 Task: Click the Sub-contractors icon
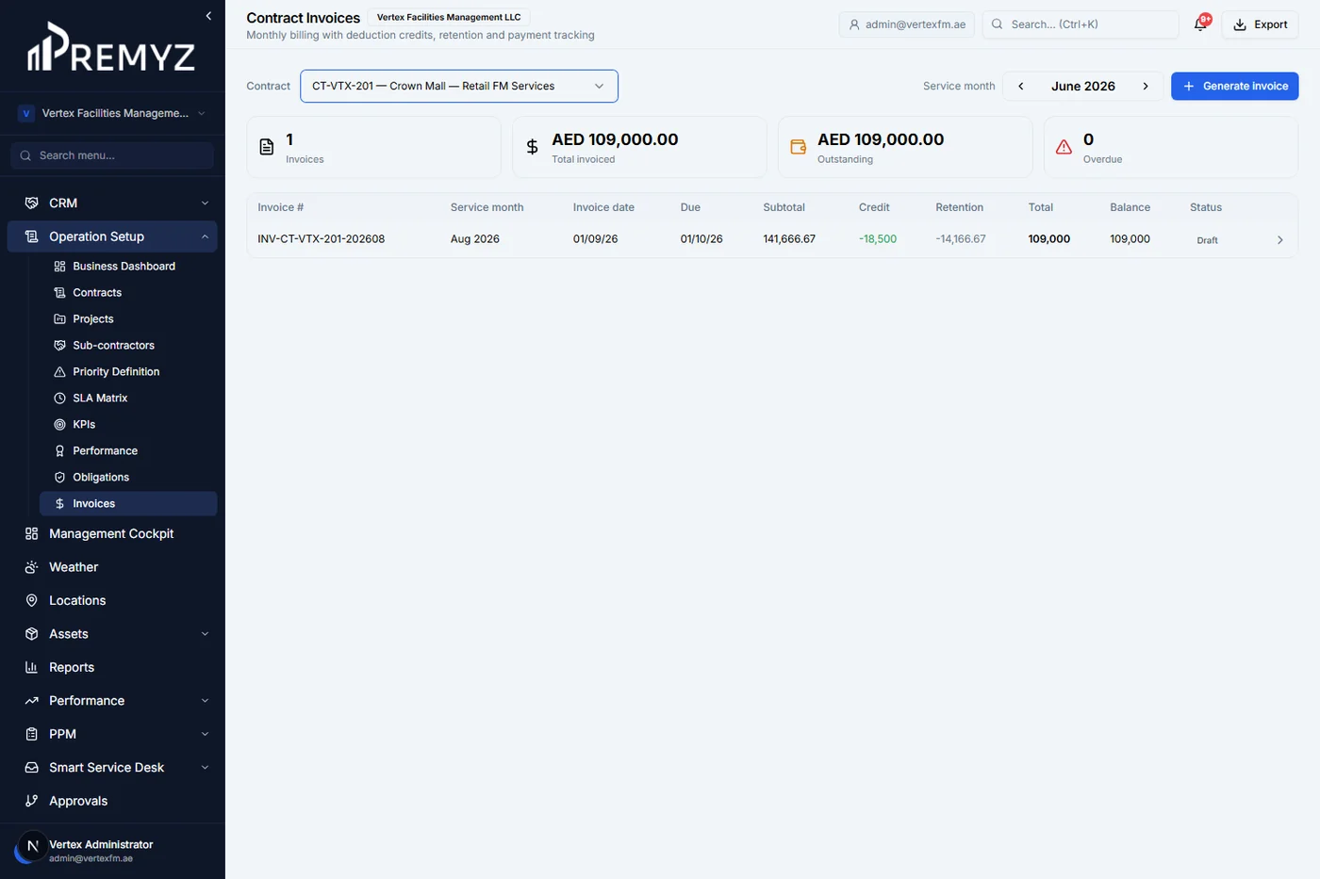(59, 346)
